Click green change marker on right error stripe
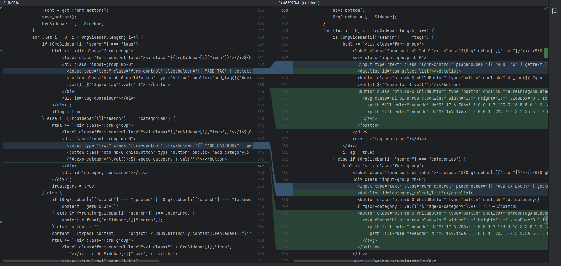The width and height of the screenshot is (561, 266). 546,53
